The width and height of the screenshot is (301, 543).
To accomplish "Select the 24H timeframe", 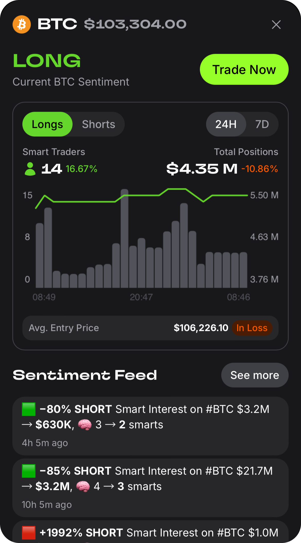I will (x=226, y=124).
